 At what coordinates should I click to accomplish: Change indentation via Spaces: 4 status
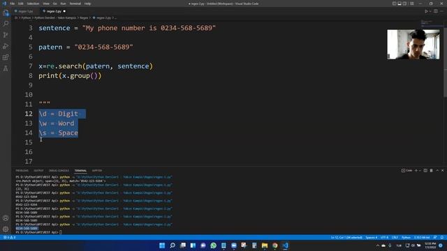pyautogui.click(x=371, y=237)
